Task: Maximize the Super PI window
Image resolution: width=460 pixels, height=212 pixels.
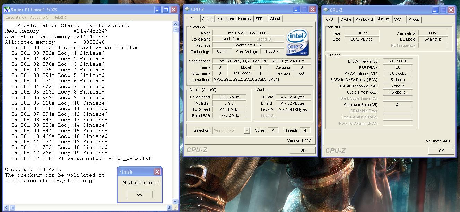Action: pyautogui.click(x=166, y=10)
